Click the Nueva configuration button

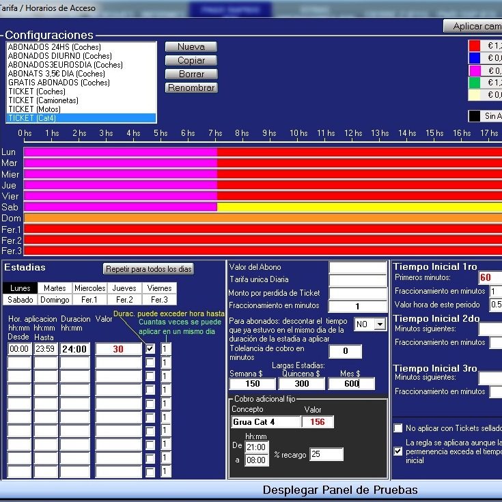pos(191,47)
